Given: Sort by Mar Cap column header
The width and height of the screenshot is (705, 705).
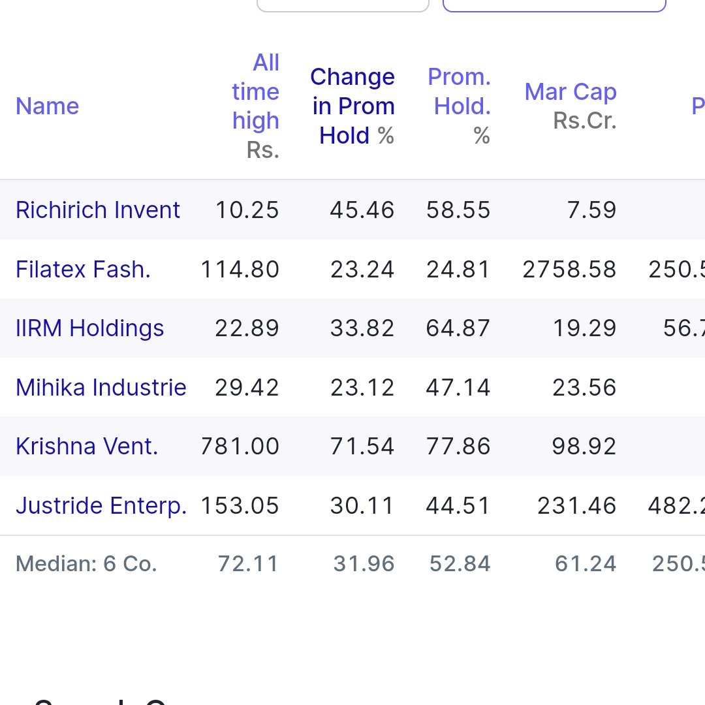Looking at the screenshot, I should point(571,92).
